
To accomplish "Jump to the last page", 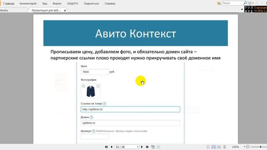I will 147,147.
